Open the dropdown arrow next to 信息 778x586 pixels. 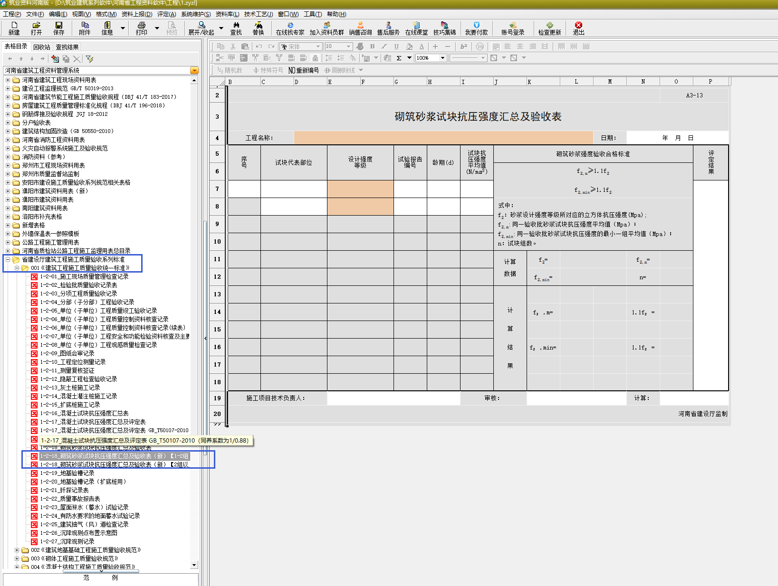click(x=123, y=28)
